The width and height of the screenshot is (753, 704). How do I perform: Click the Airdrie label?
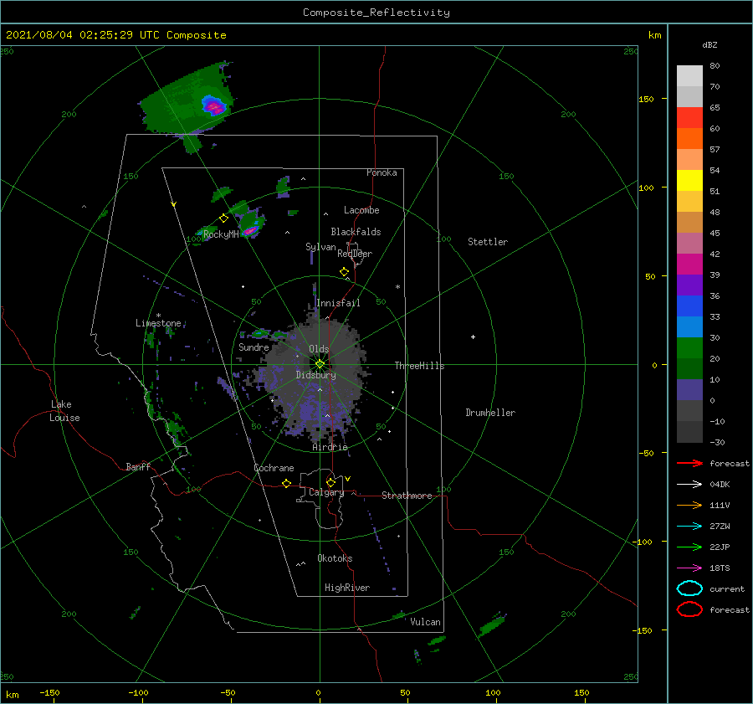click(330, 447)
